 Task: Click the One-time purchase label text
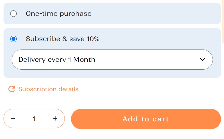click(x=59, y=14)
